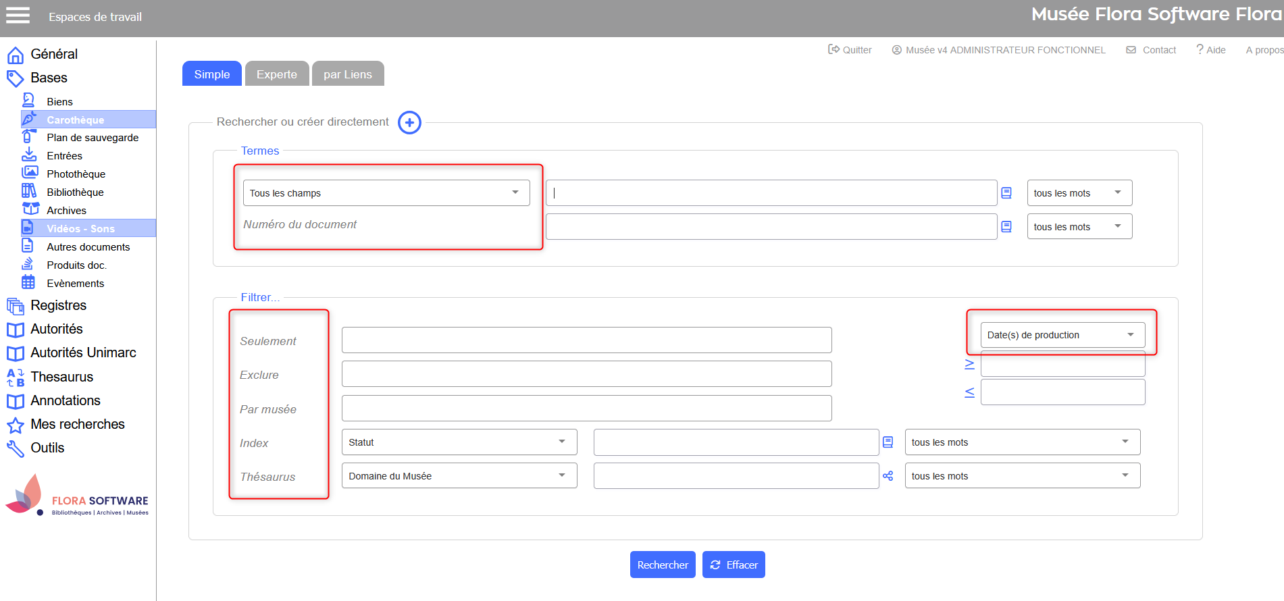Click the Photothèque icon in sidebar
The height and width of the screenshot is (601, 1284).
tap(30, 174)
